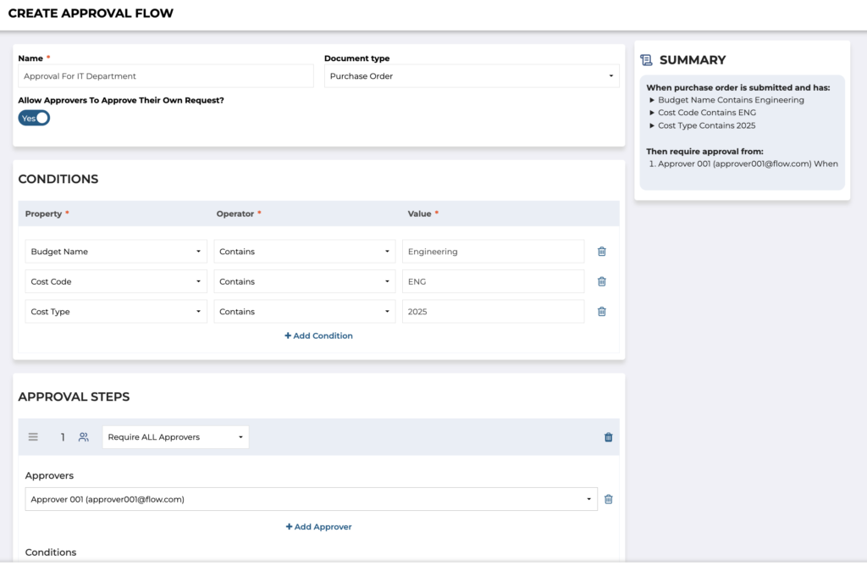The height and width of the screenshot is (566, 867).
Task: Open the Cost Code property dropdown
Action: (x=116, y=281)
